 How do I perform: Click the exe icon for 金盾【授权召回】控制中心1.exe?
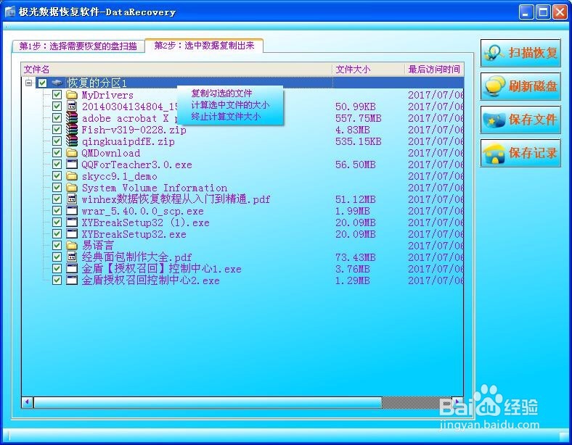click(72, 269)
